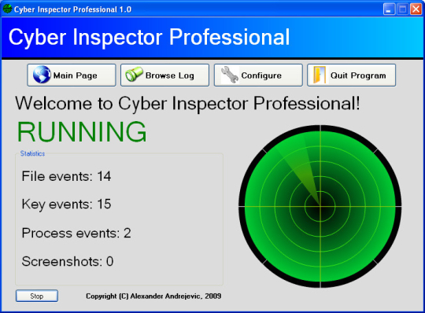Click the copyright Alexander Andrejevic text
This screenshot has width=425, height=313.
point(153,296)
